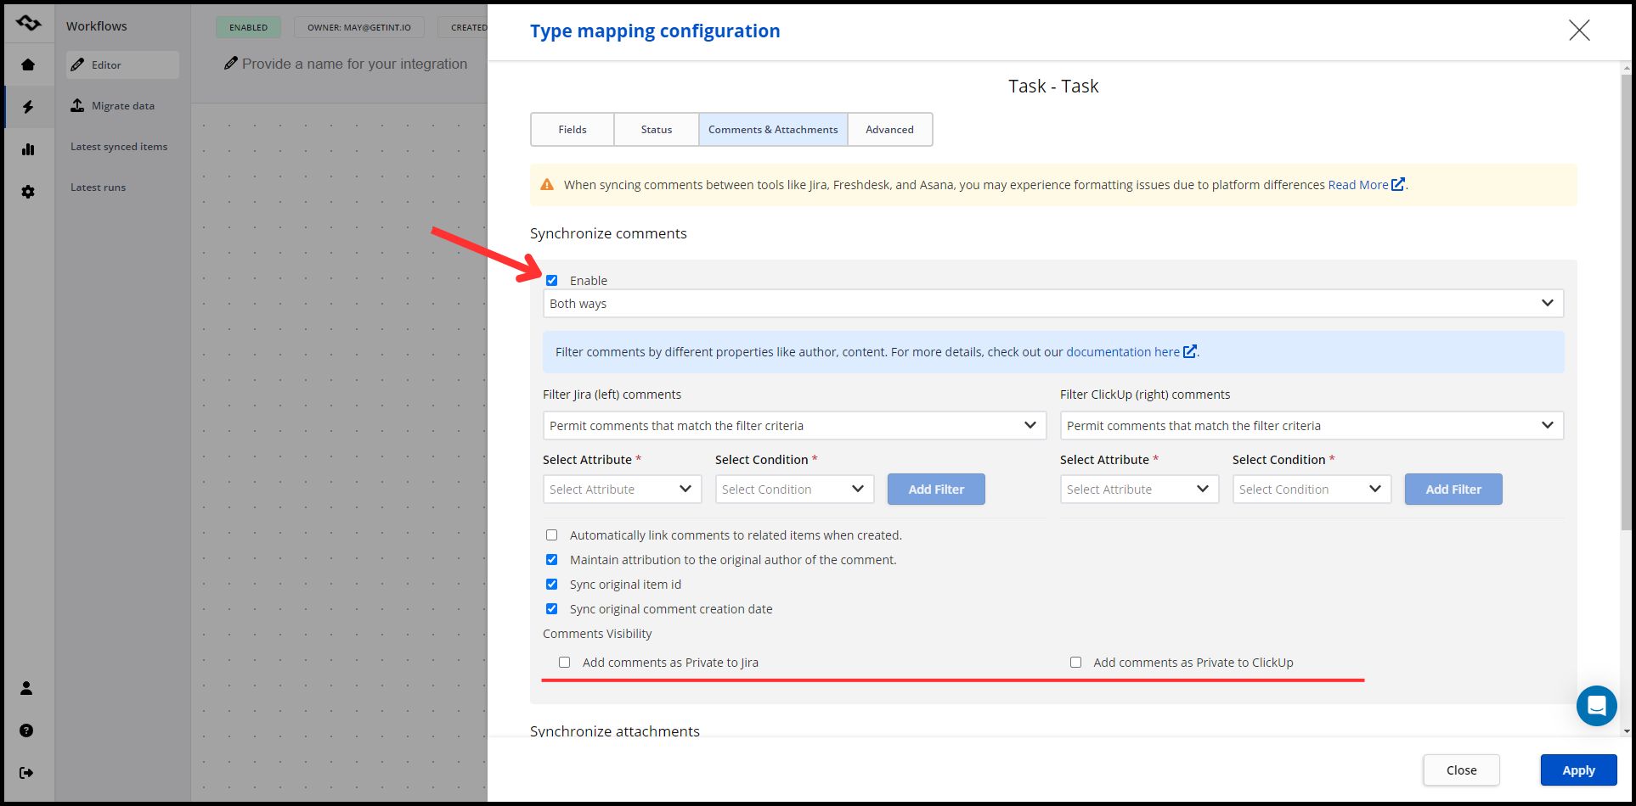Image resolution: width=1636 pixels, height=806 pixels.
Task: Check Add comments as Private to Jira
Action: coord(565,663)
